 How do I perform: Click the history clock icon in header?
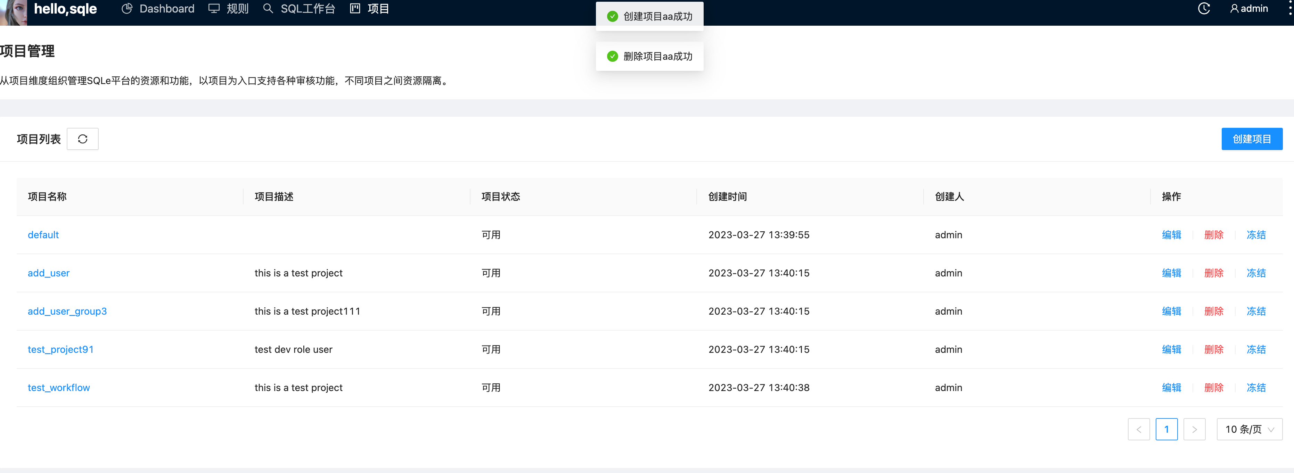[x=1204, y=9]
